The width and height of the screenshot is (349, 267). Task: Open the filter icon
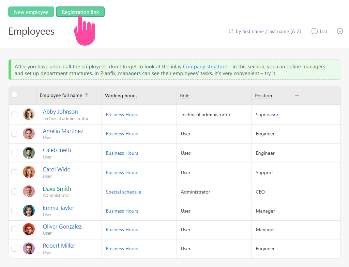[x=340, y=31]
